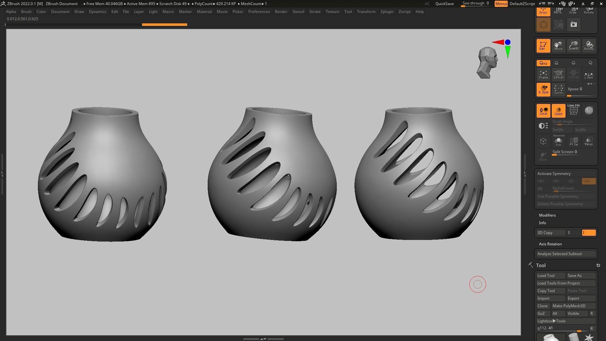Click the Copy Tool button
606x341 pixels.
click(x=551, y=291)
